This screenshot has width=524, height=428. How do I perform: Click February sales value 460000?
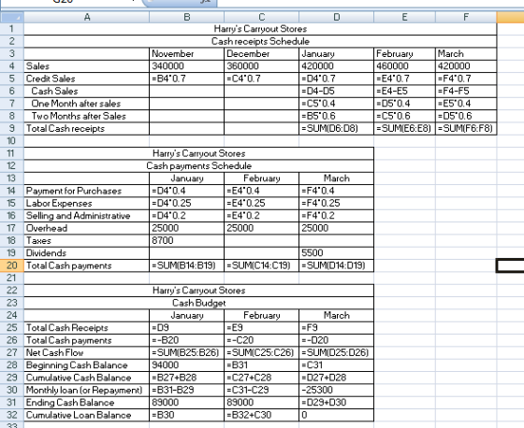pos(404,66)
